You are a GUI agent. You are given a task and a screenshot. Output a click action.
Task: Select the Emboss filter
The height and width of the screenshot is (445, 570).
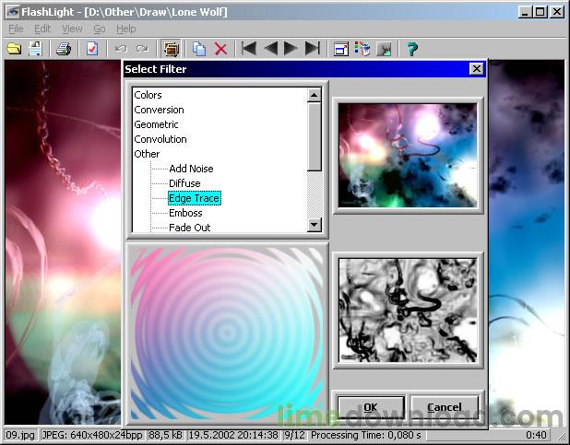(185, 213)
